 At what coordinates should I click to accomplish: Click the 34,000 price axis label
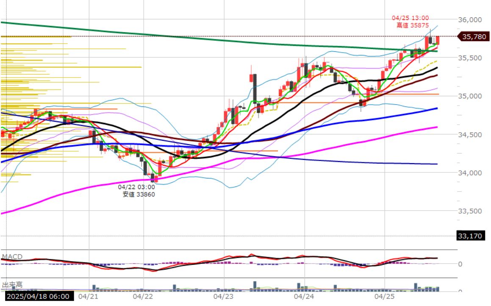point(470,173)
